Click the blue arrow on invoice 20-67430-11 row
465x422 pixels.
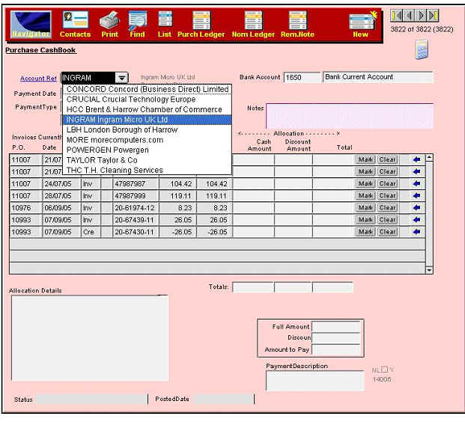[416, 232]
